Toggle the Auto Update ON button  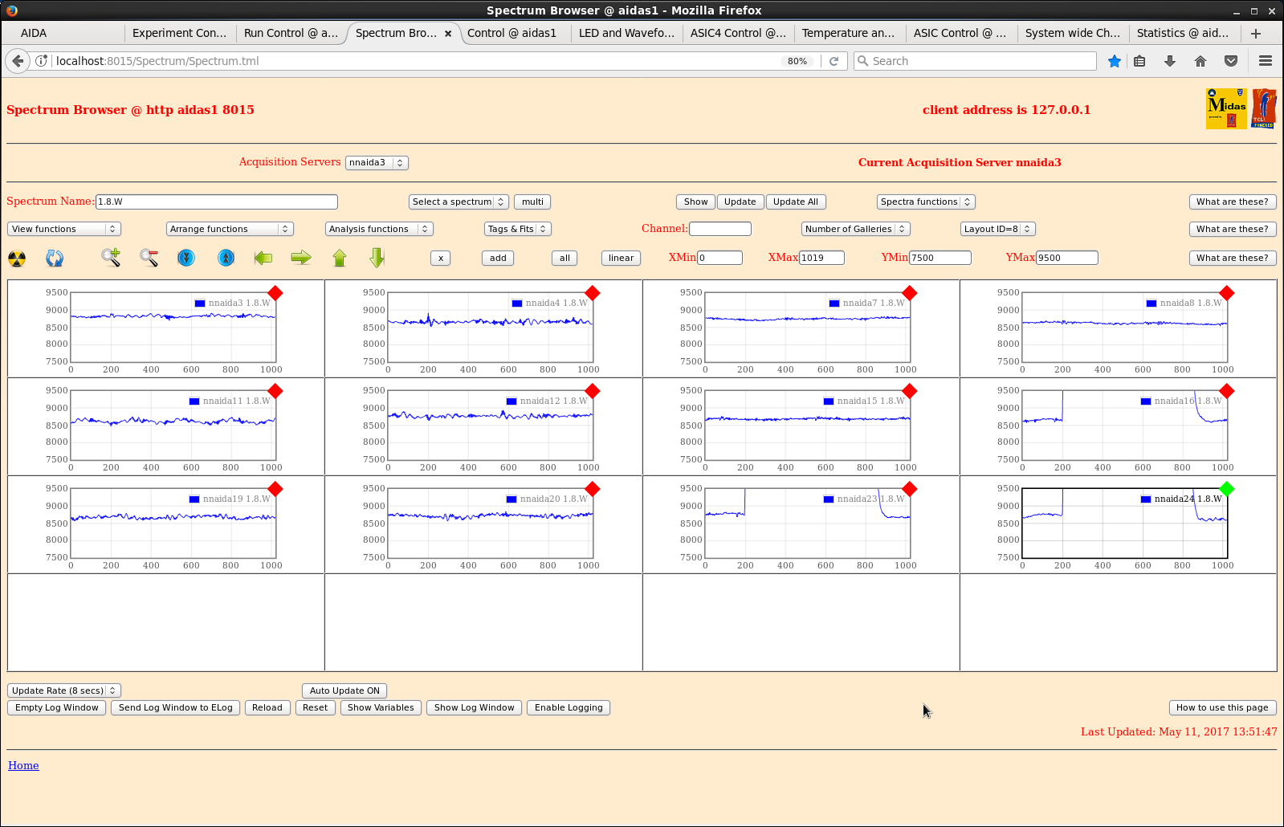coord(344,691)
